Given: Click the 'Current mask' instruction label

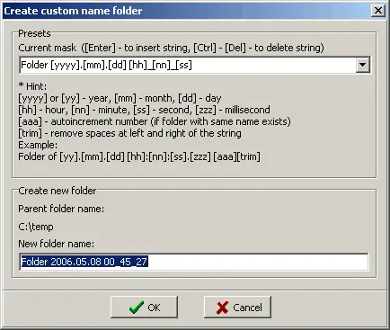Looking at the screenshot, I should click(x=171, y=48).
